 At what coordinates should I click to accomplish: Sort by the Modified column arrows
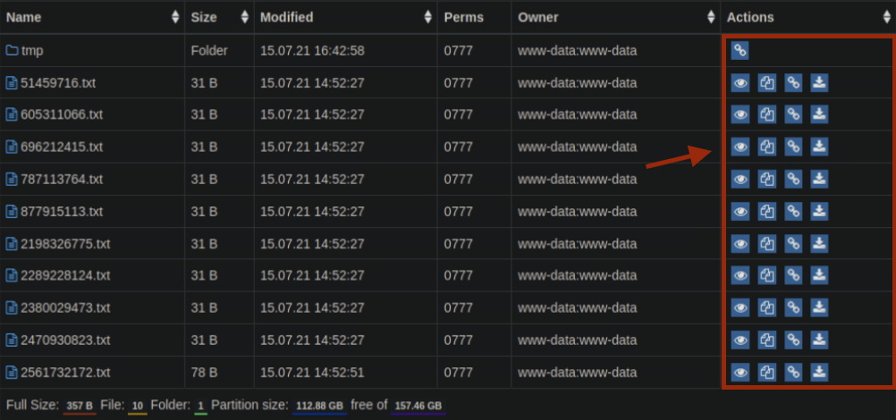click(x=428, y=17)
